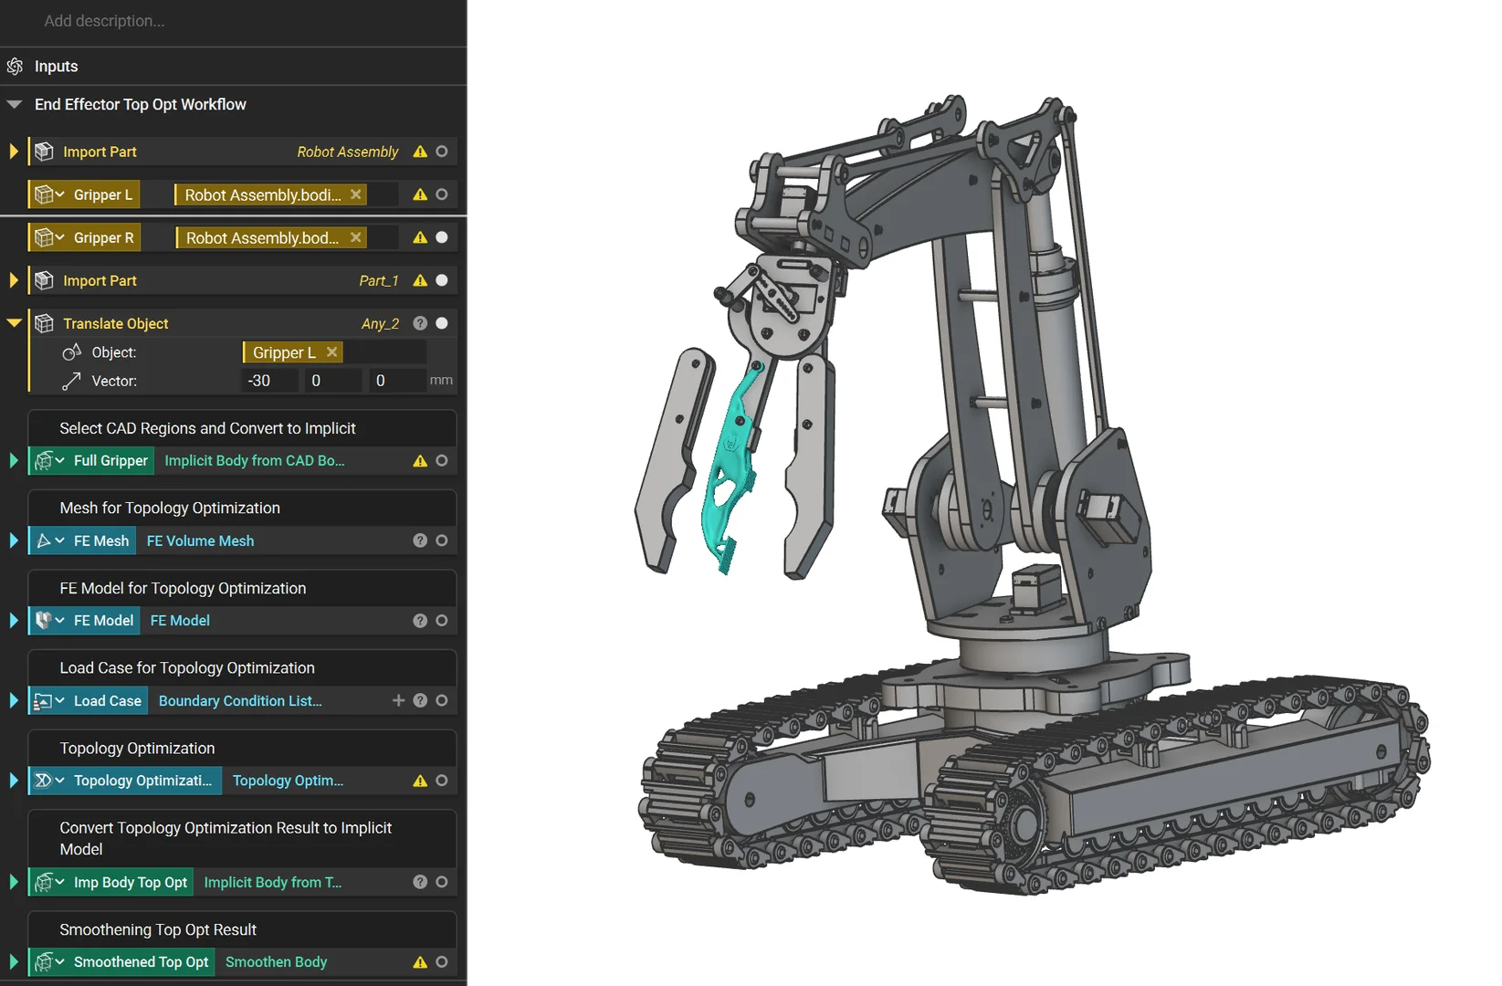Toggle visibility of Topology Optimization result

[442, 781]
